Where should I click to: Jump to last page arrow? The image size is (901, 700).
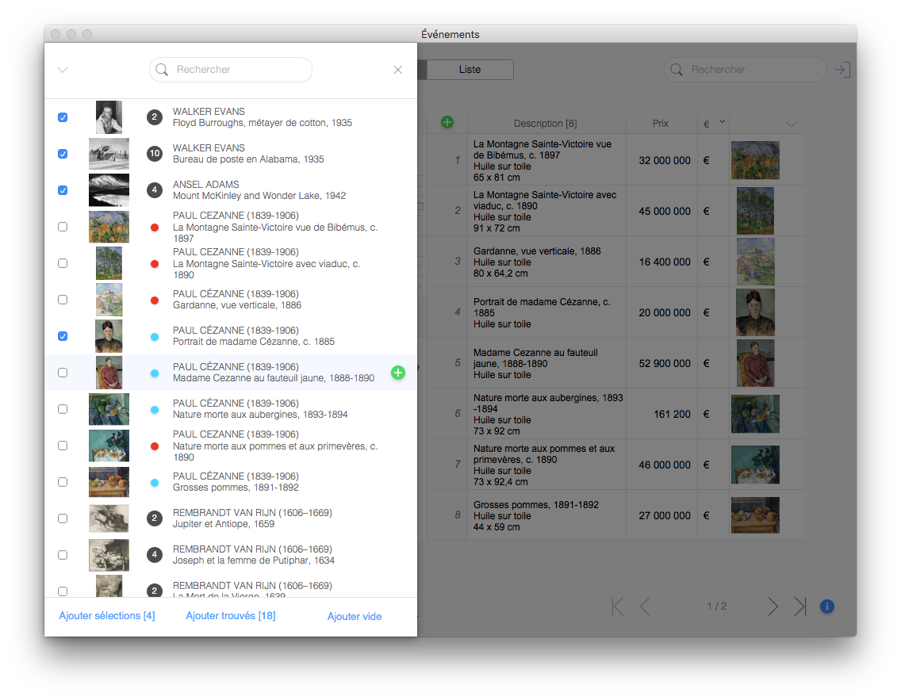799,606
